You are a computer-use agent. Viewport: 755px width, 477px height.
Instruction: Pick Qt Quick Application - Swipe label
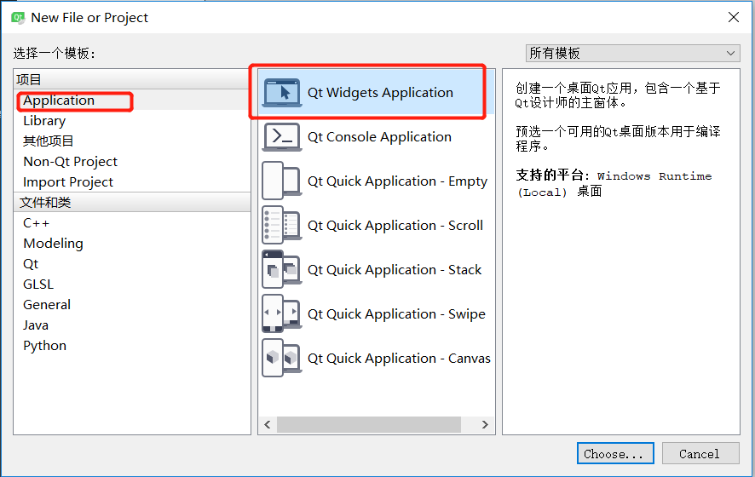397,313
